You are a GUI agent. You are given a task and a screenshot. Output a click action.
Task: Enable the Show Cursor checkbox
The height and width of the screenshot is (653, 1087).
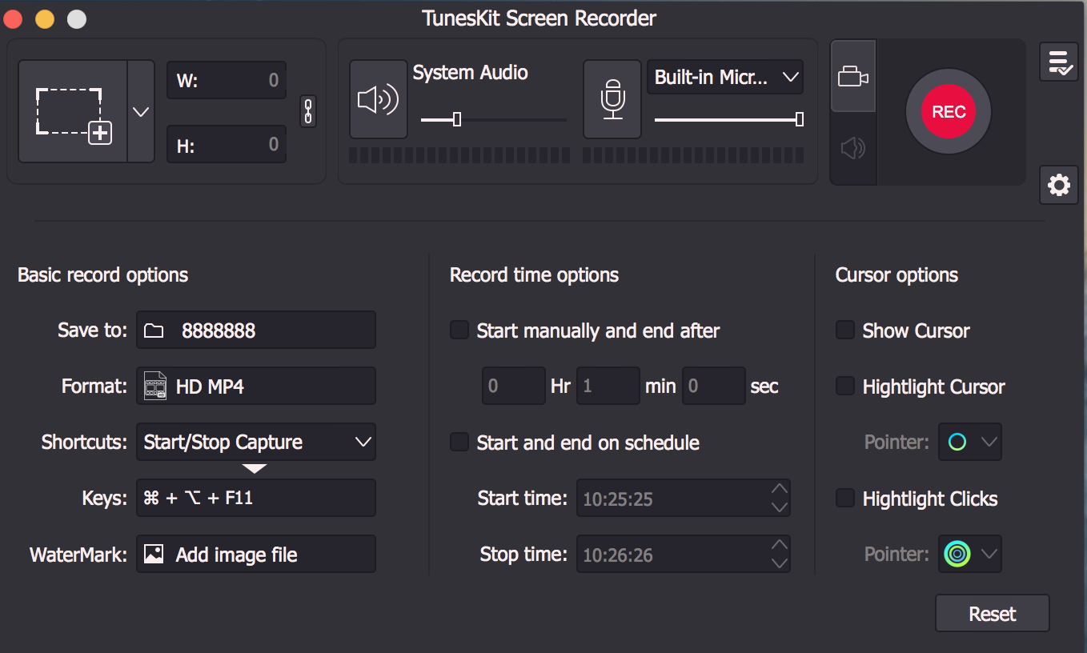coord(845,330)
